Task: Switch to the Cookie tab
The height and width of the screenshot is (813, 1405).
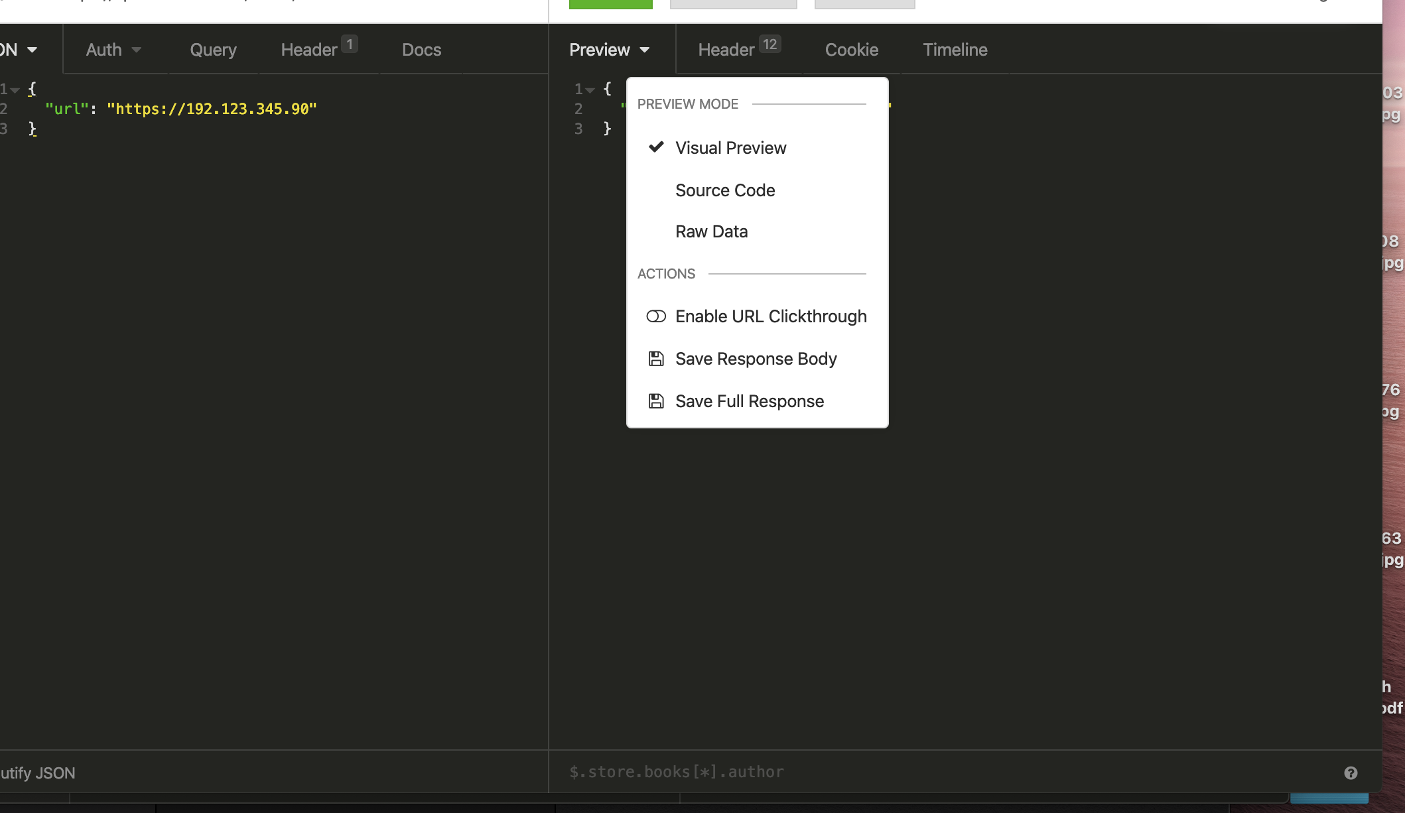Action: [851, 49]
